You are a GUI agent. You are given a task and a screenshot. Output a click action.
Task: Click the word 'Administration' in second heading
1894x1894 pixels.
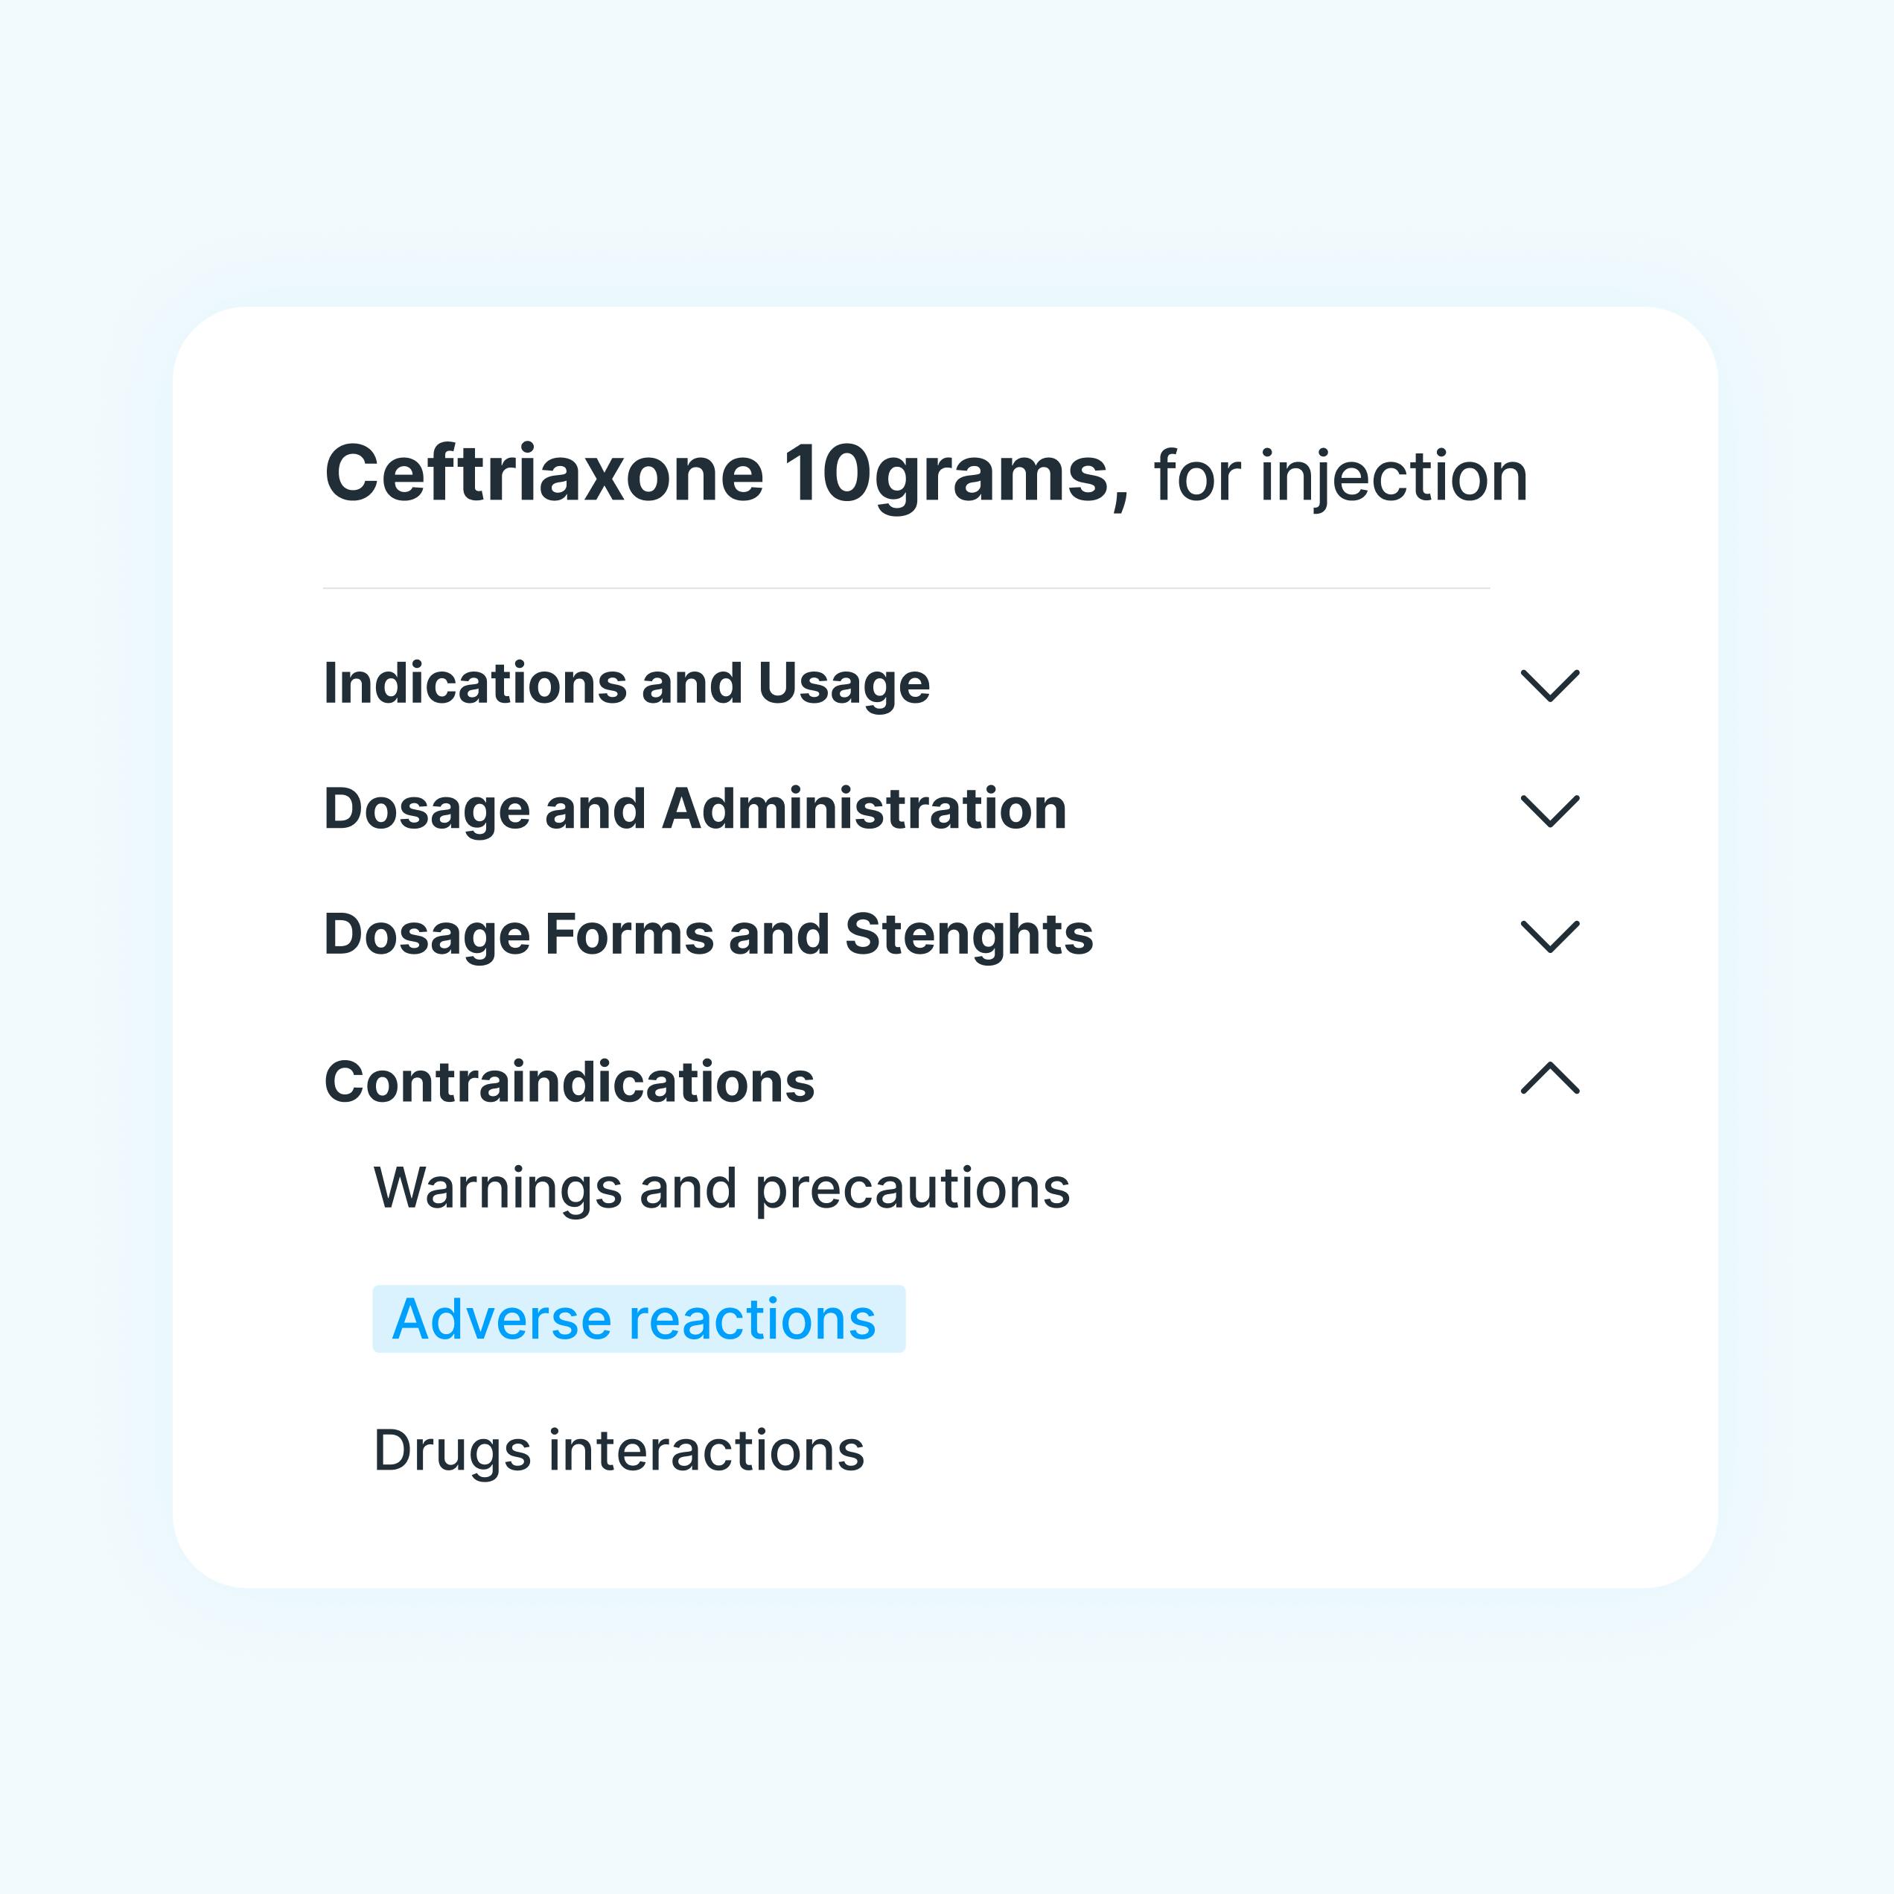[x=864, y=810]
